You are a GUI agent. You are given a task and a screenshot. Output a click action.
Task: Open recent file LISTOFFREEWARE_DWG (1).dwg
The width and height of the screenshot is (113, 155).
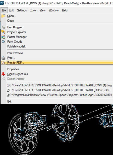pyautogui.click(x=57, y=85)
